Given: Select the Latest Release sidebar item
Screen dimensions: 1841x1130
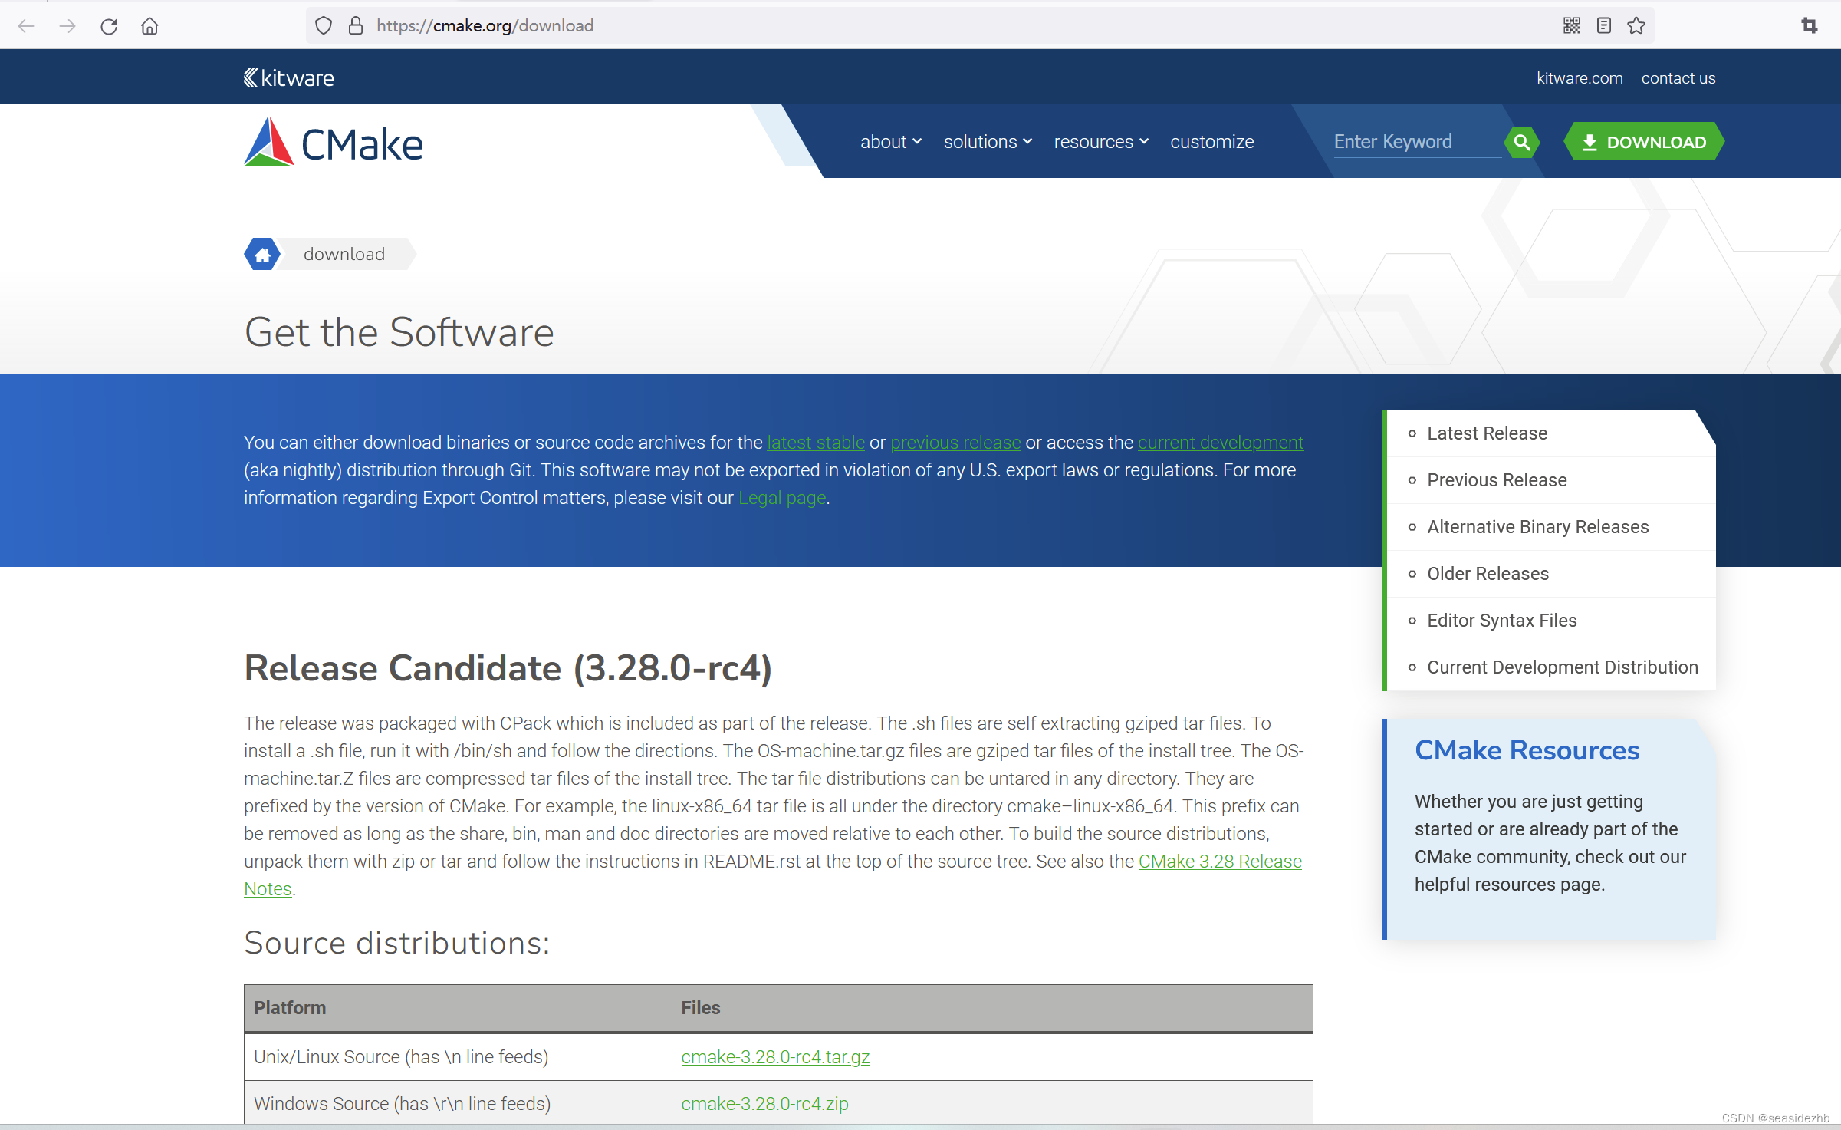Looking at the screenshot, I should click(x=1488, y=433).
